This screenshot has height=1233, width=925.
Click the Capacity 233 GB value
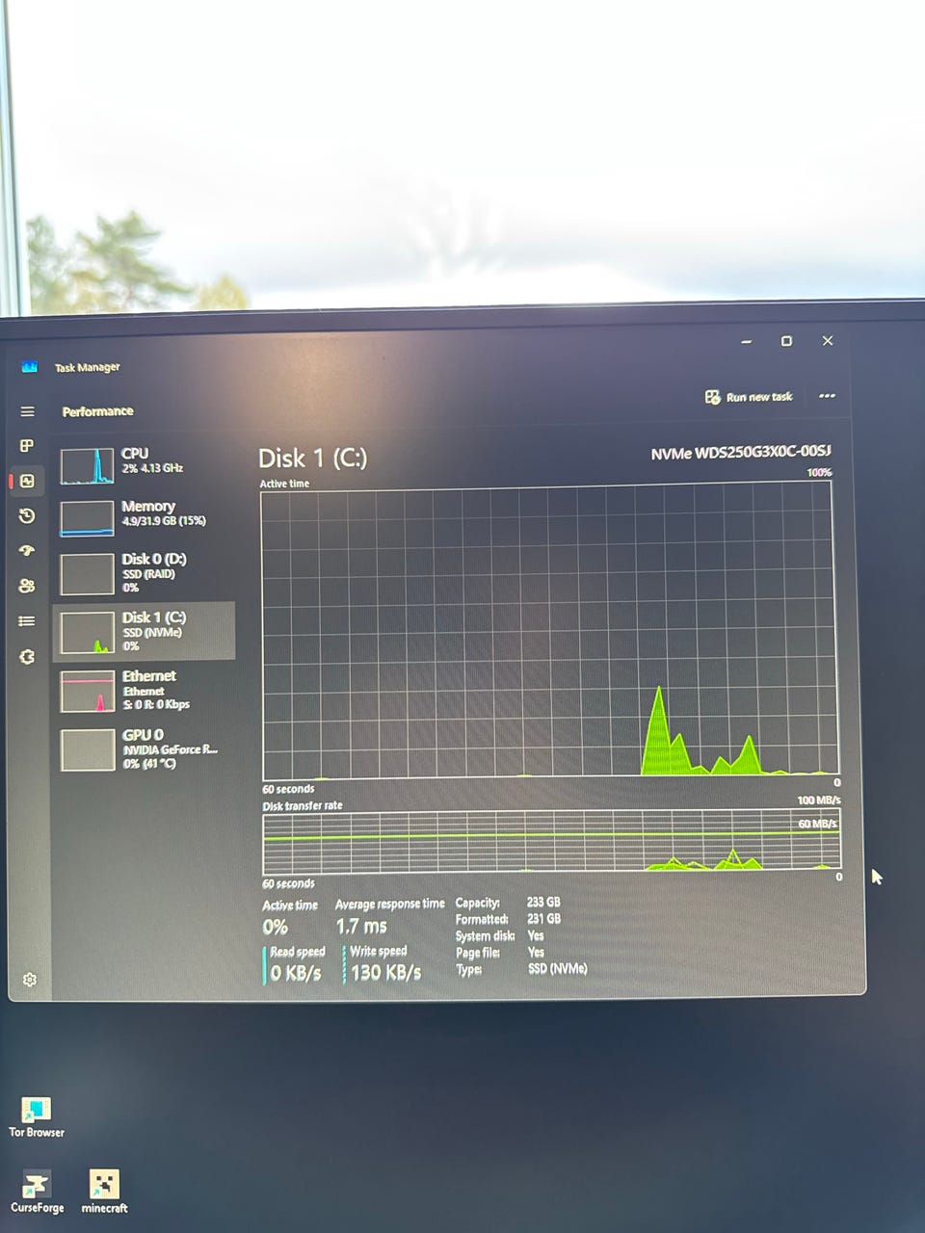pos(543,903)
